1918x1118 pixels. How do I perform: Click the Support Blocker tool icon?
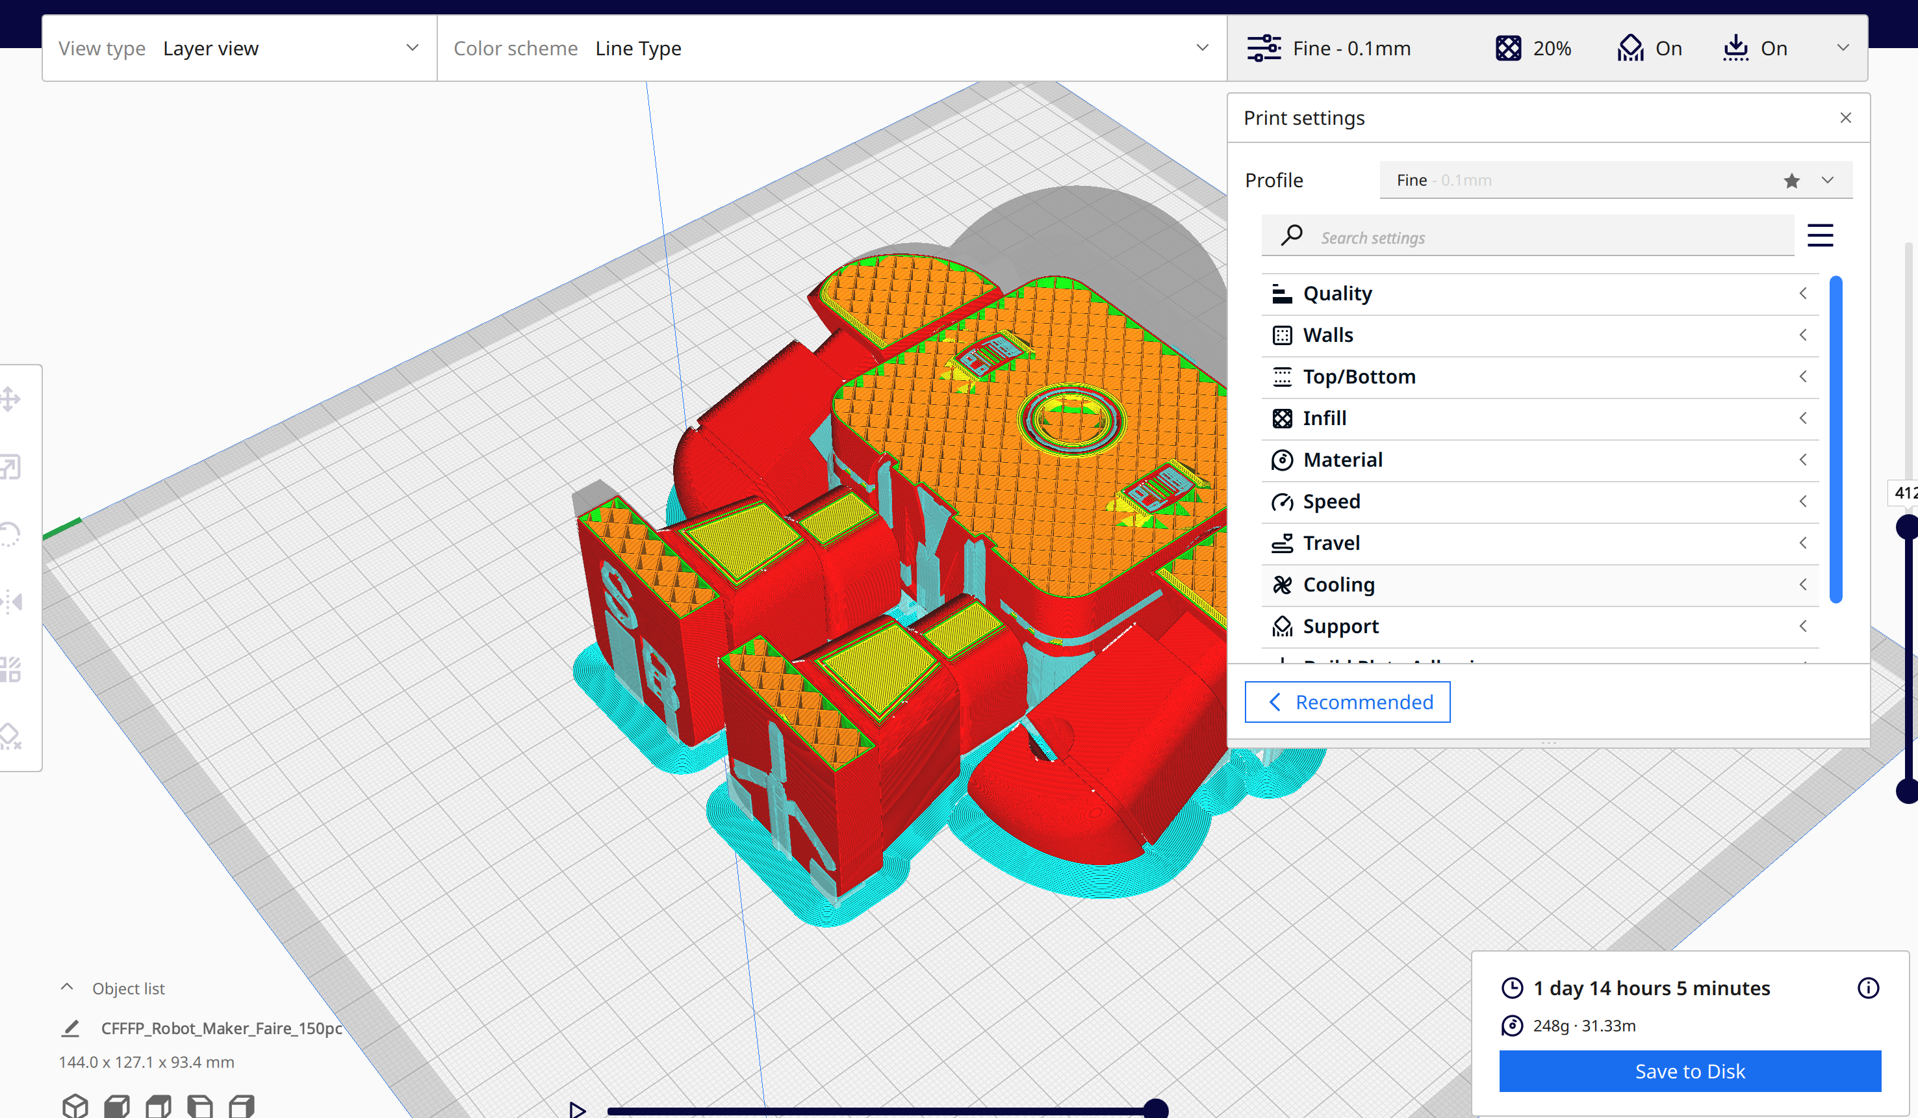pos(10,736)
